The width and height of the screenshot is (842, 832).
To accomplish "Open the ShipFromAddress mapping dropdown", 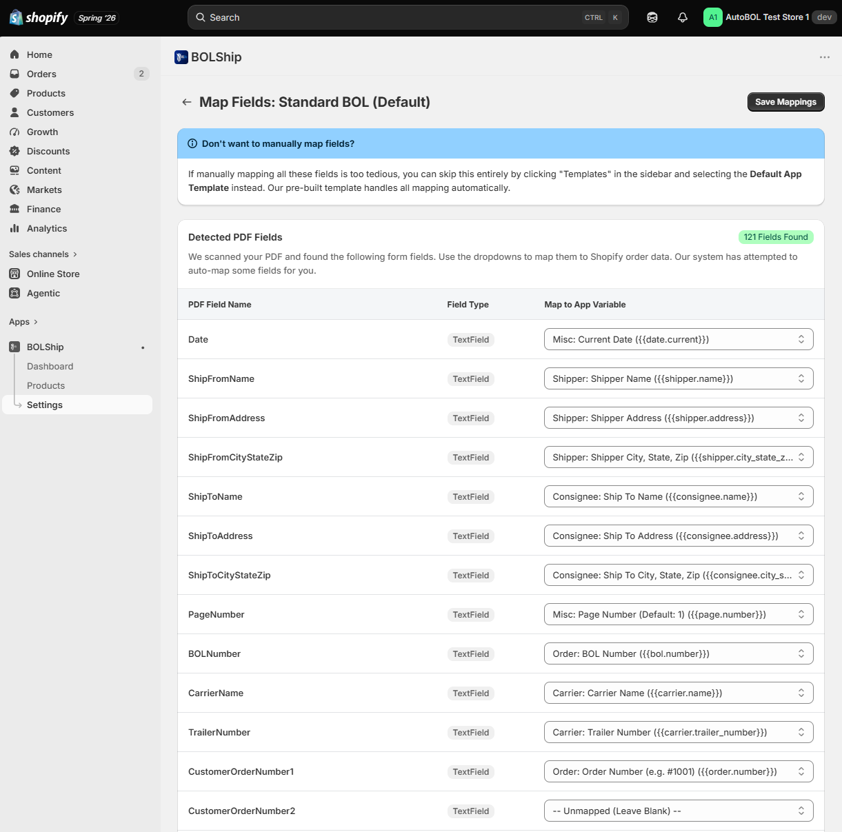I will pyautogui.click(x=679, y=418).
